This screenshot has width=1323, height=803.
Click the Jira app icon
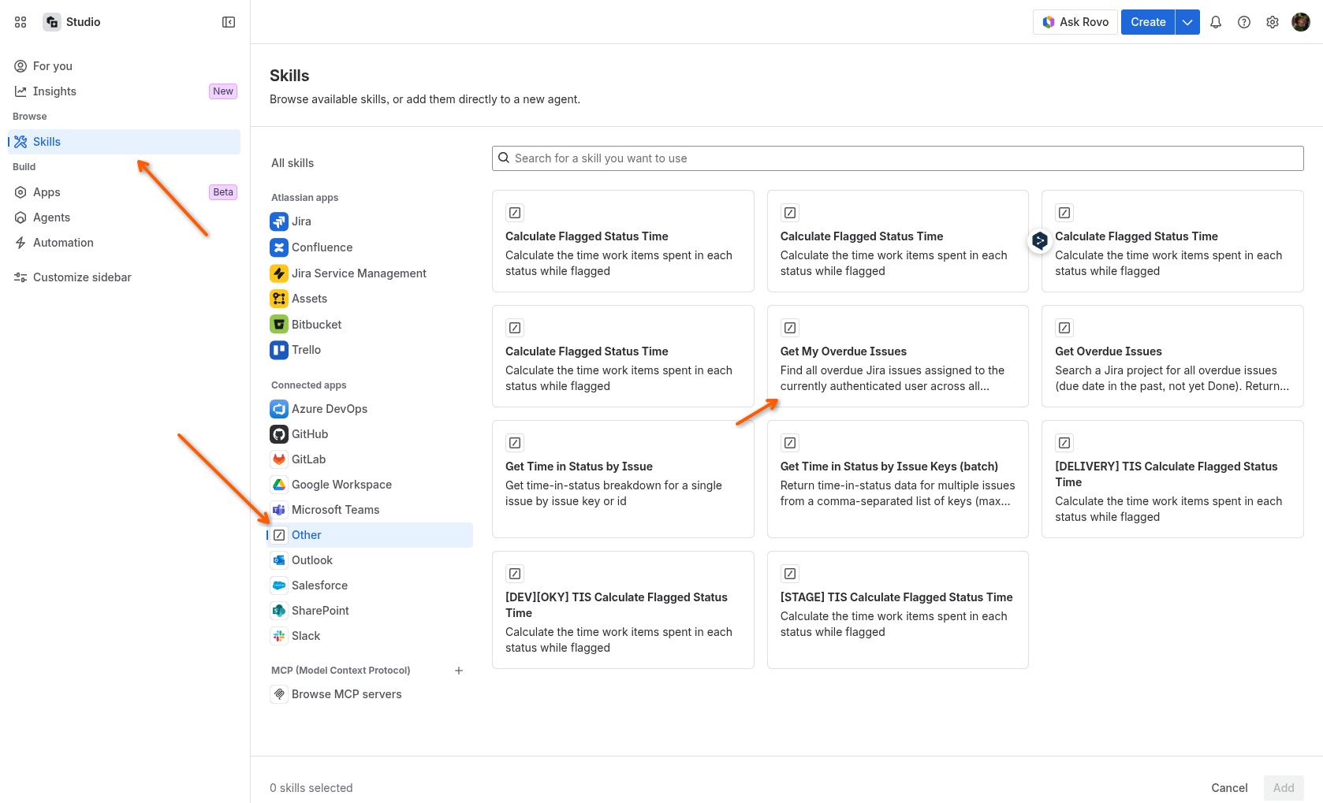(279, 221)
